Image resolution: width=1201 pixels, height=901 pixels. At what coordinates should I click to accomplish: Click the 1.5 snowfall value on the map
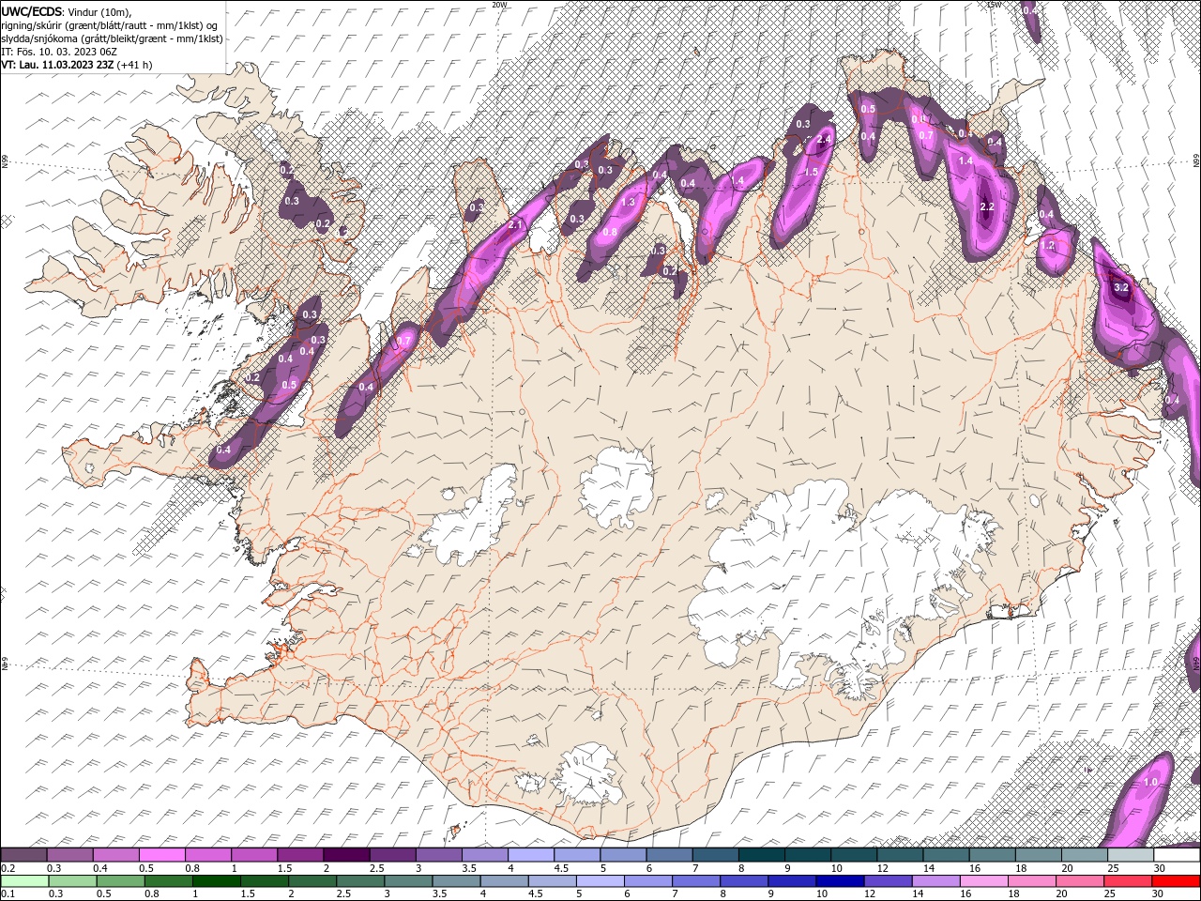[x=812, y=172]
